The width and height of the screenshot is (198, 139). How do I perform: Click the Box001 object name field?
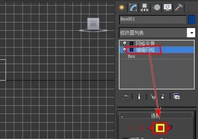tap(153, 19)
